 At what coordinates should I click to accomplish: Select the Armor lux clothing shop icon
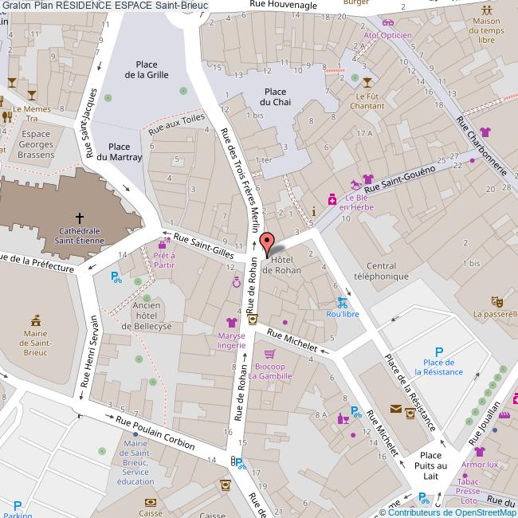[x=479, y=452]
